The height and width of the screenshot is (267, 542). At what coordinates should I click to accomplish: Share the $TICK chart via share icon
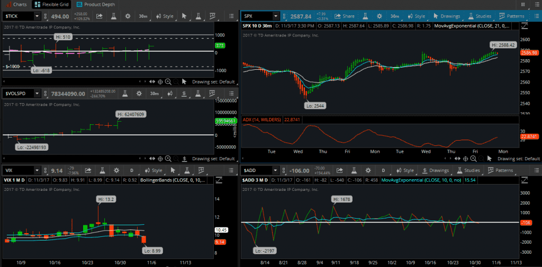point(99,16)
